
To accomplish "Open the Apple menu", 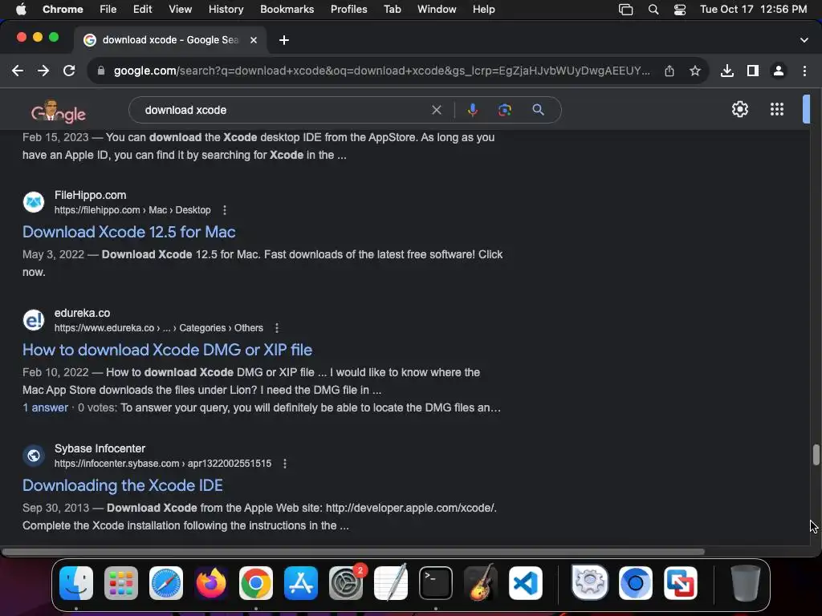I will tap(20, 10).
